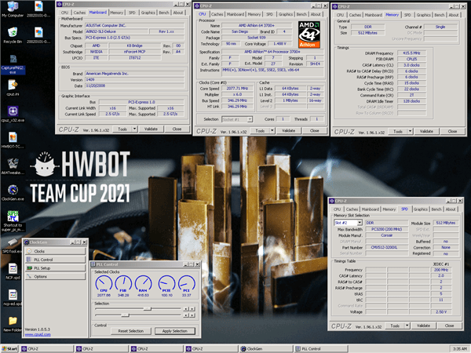Click the CPU clock gauge in PLL Control

pos(103,283)
